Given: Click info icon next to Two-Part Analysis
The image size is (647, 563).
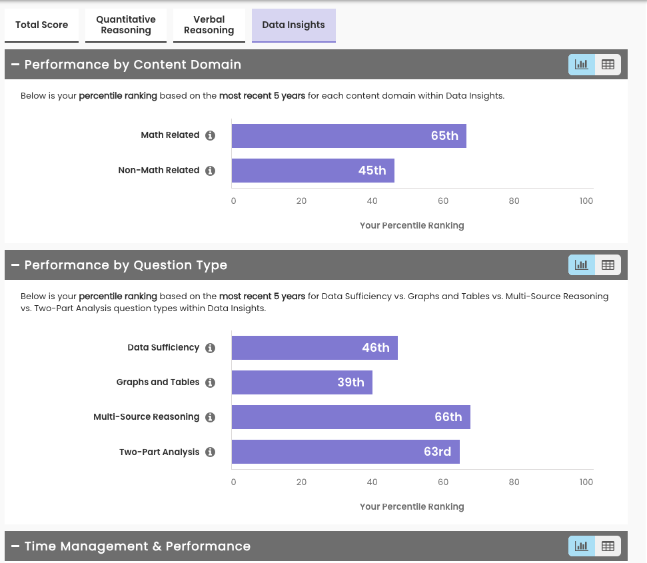Looking at the screenshot, I should (210, 452).
